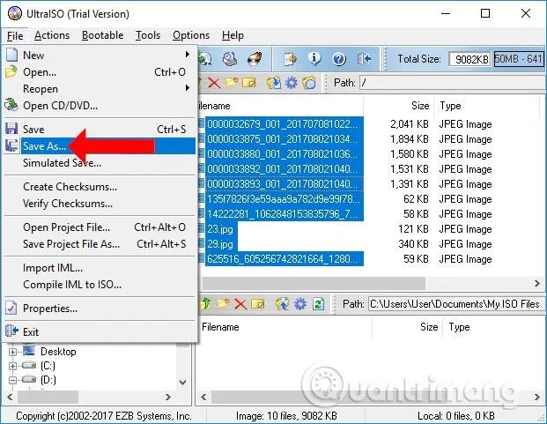This screenshot has height=424, width=547.
Task: Select Import IML... menu item
Action: 100,268
